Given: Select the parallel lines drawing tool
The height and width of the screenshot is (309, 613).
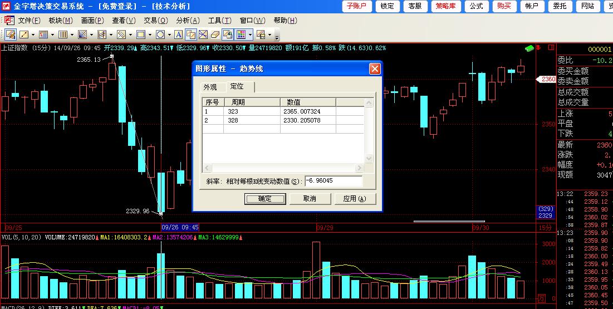Looking at the screenshot, I should 121,35.
